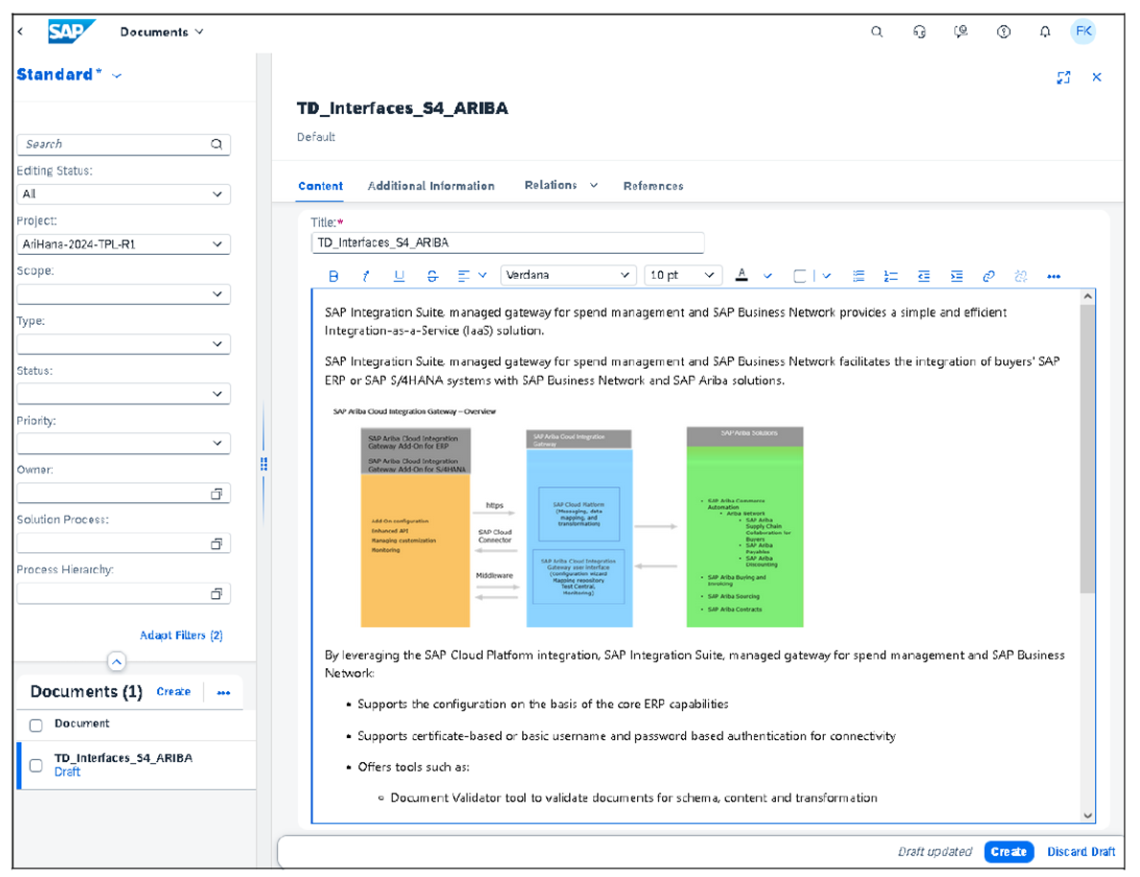1140x877 pixels.
Task: Open the Priority dropdown
Action: (x=124, y=443)
